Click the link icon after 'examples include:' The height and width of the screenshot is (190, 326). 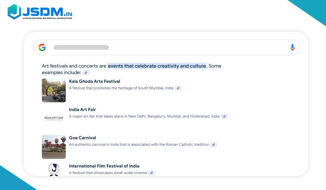point(86,73)
